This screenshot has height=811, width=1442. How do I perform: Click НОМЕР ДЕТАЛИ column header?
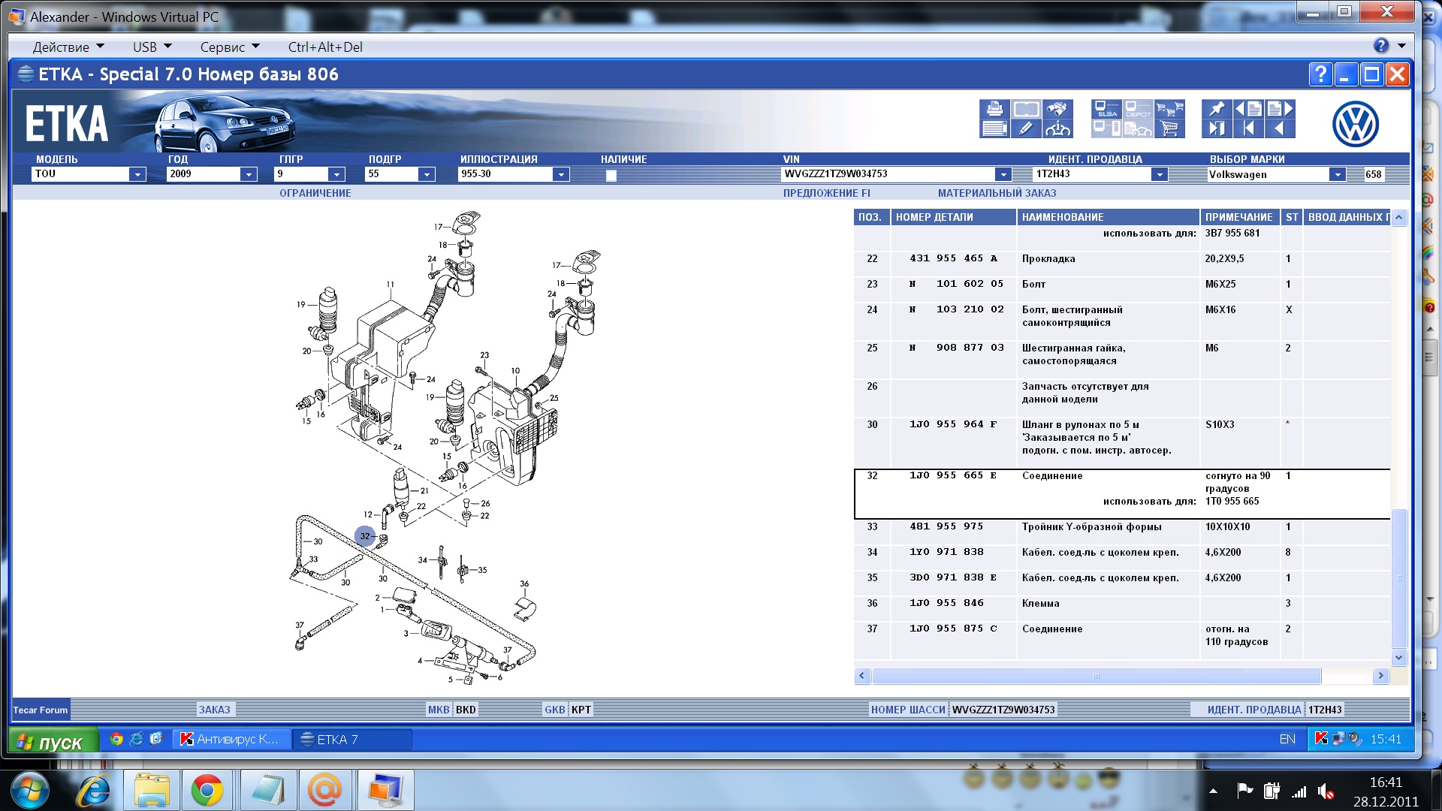(954, 217)
